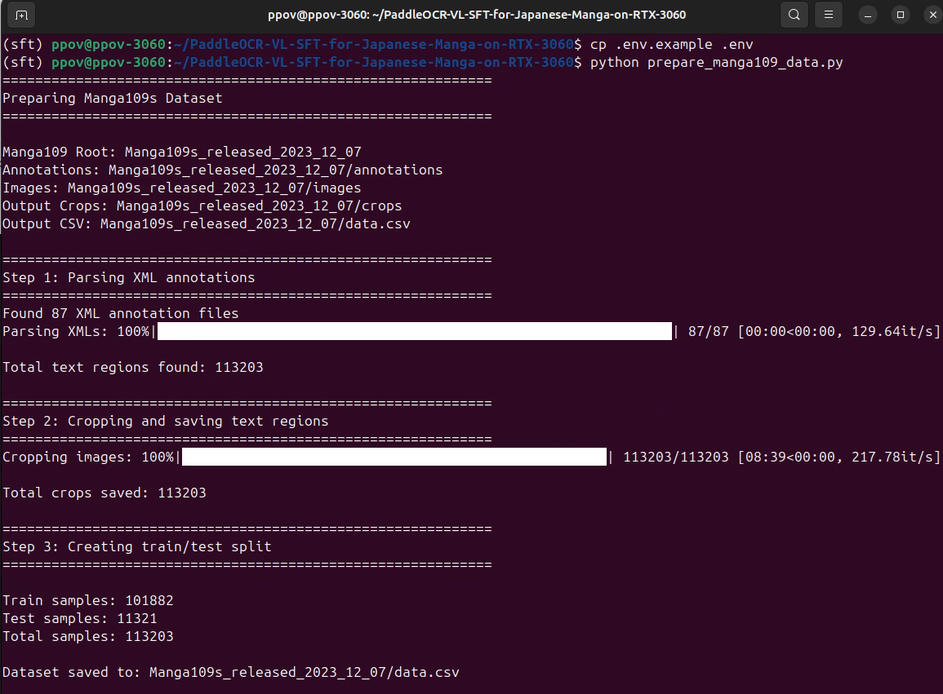The image size is (943, 694).
Task: Open a new terminal tab
Action: pos(21,15)
